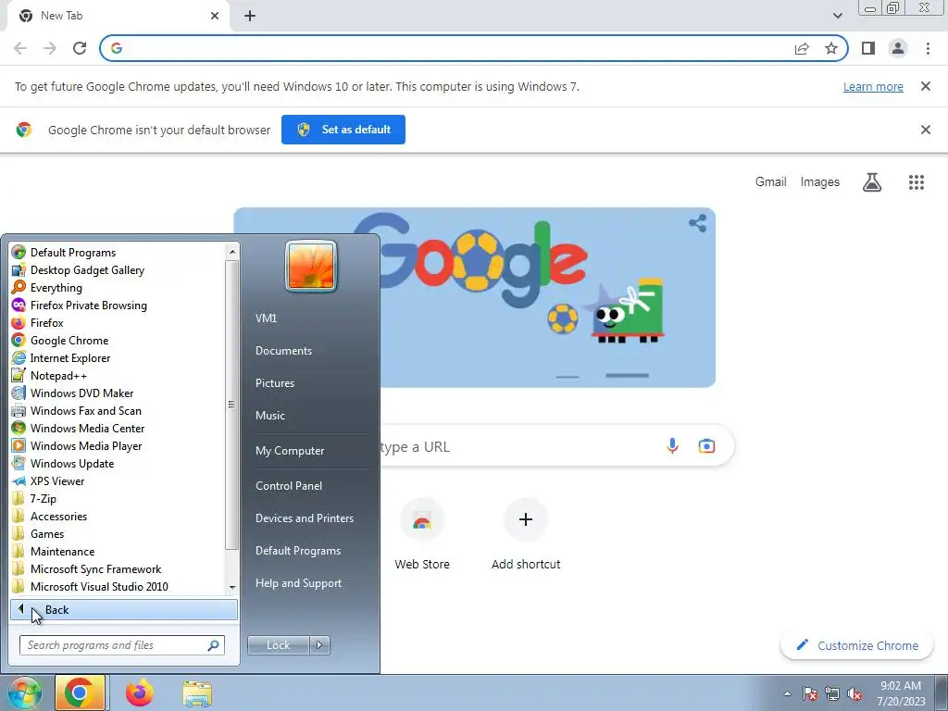Viewport: 948px width, 711px height.
Task: Show hidden tray icons arrow
Action: (x=787, y=693)
